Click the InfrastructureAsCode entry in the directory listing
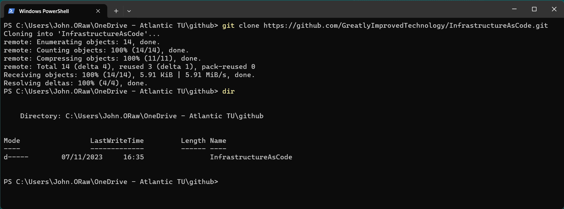Screen dimensions: 564x209 [x=251, y=157]
